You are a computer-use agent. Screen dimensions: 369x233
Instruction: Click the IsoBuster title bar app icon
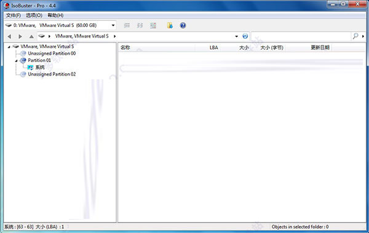[x=7, y=6]
